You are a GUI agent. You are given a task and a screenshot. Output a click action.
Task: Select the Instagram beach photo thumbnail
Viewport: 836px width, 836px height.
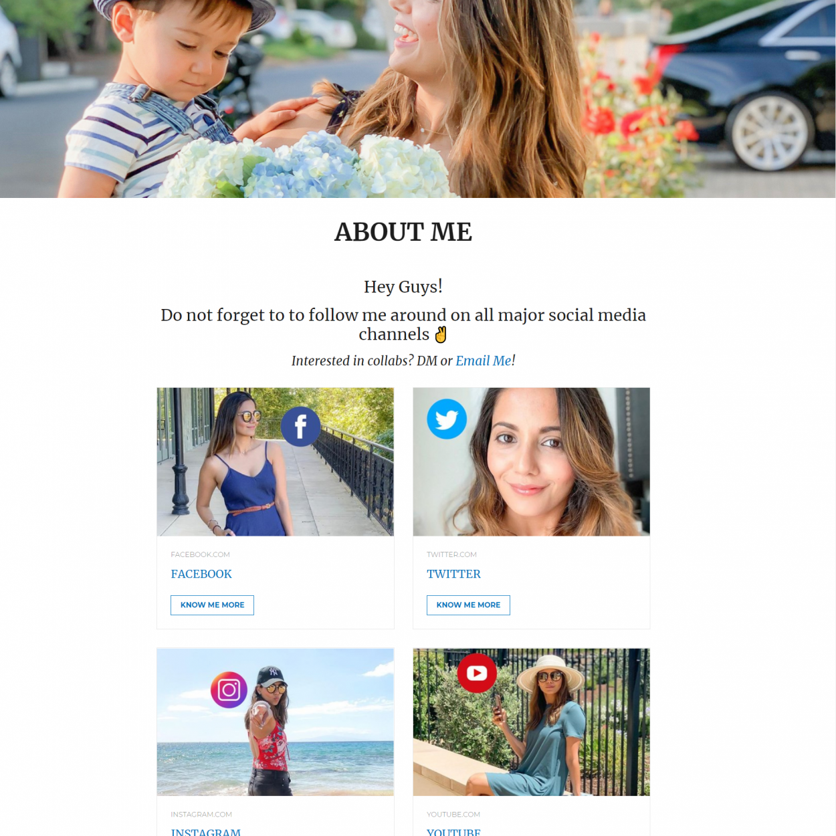(x=276, y=722)
